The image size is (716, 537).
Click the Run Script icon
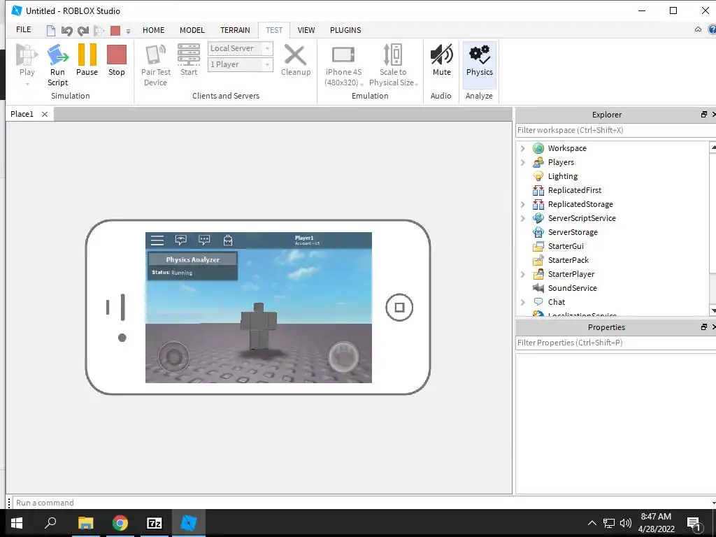57,55
